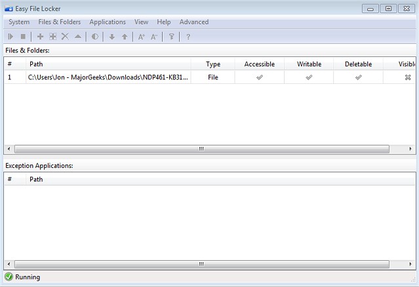This screenshot has height=287, width=419.
Task: Click the Deletable column header
Action: [x=358, y=64]
